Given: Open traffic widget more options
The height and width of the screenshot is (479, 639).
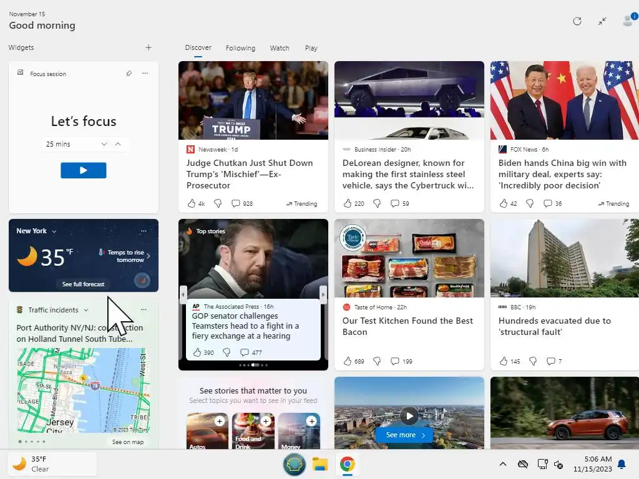Looking at the screenshot, I should click(x=144, y=309).
